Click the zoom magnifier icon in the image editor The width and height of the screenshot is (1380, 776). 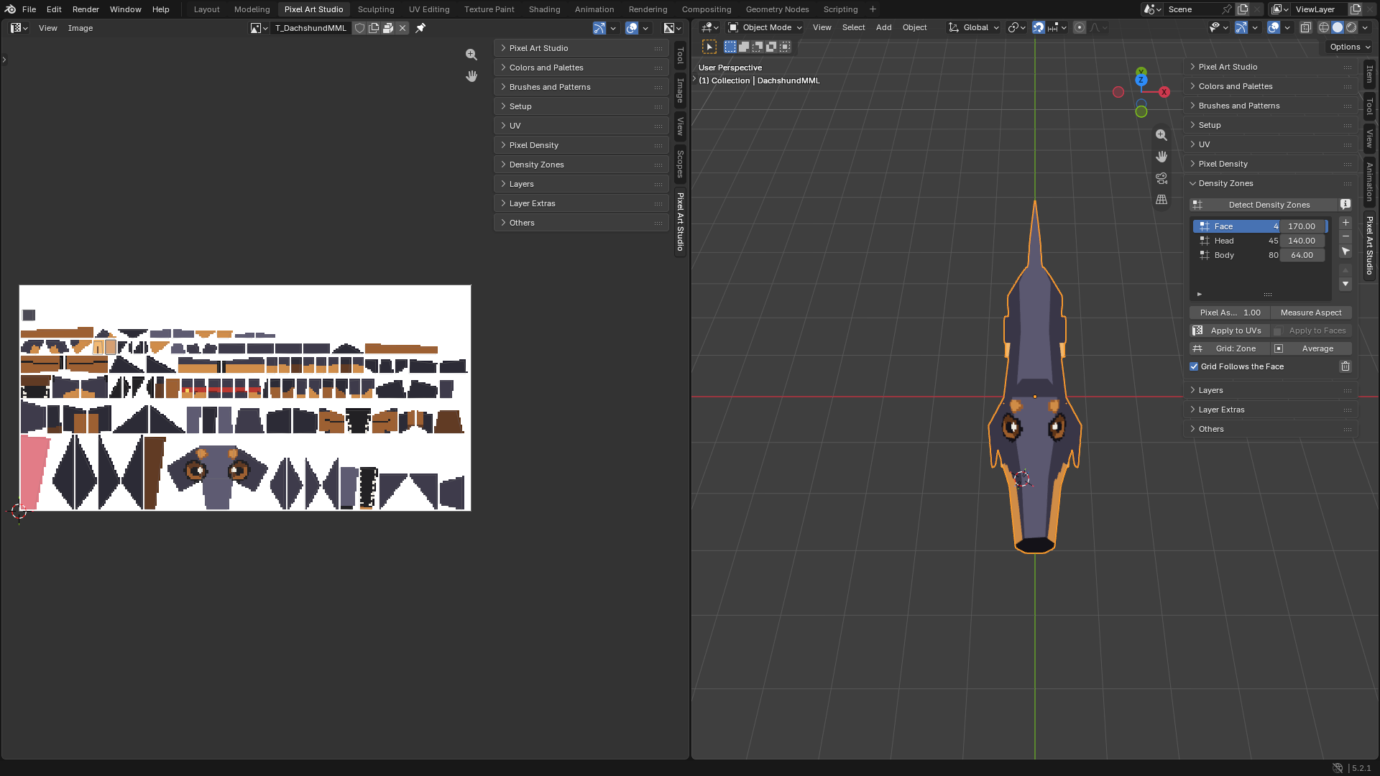471,55
